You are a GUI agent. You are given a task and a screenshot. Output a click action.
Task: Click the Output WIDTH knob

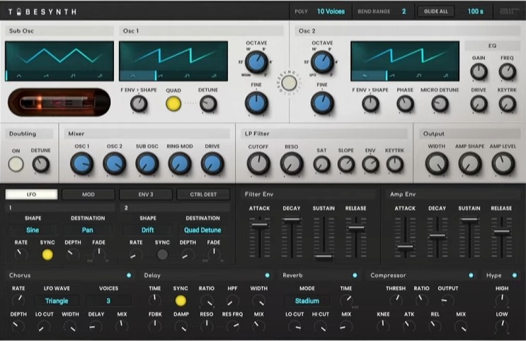[437, 164]
